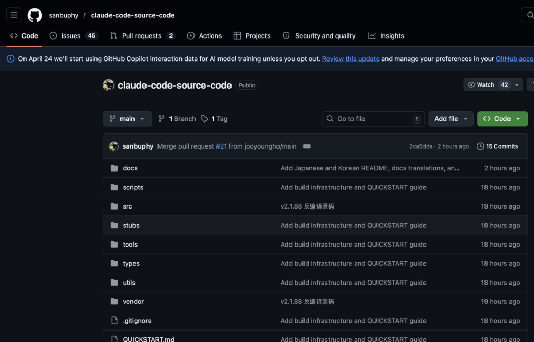Click the tag icon next to 1 Tag

pos(204,118)
